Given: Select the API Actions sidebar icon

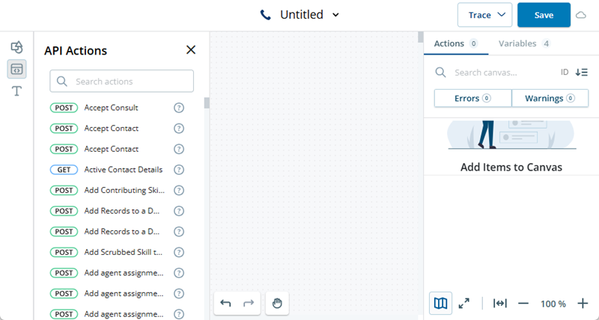Looking at the screenshot, I should click(x=16, y=69).
